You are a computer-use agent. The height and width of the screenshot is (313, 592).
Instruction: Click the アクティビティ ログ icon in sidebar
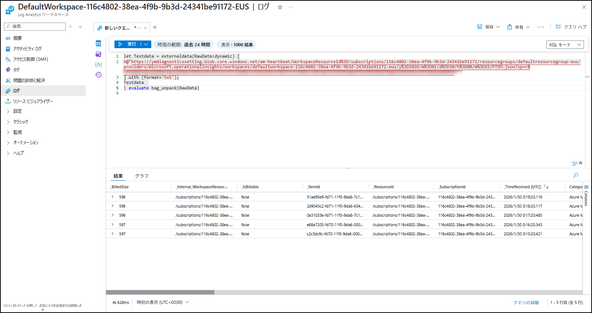pyautogui.click(x=8, y=49)
